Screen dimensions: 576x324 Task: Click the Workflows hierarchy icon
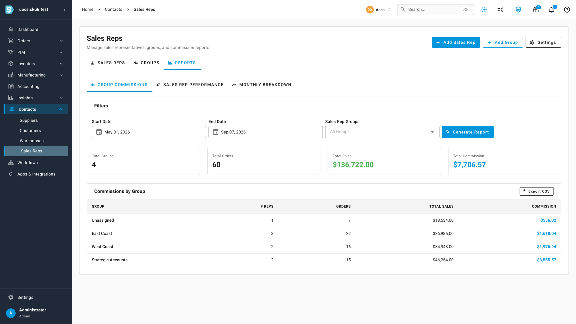(x=11, y=163)
